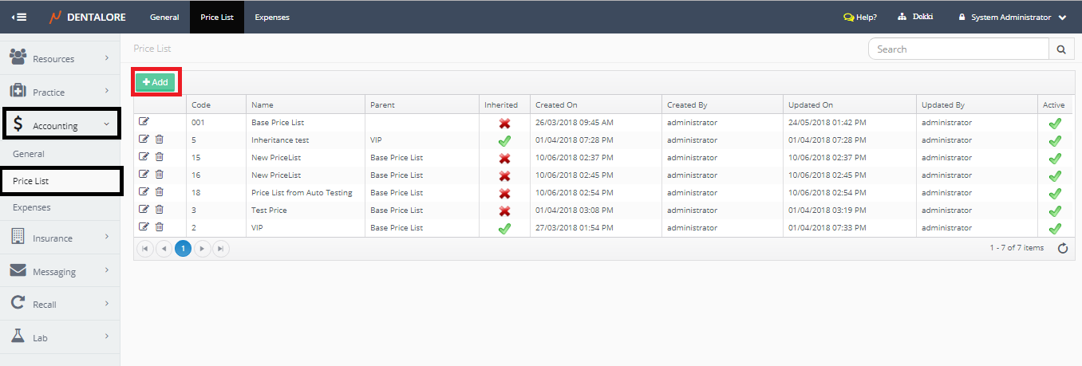Delete the Inheritance test price list
1082x366 pixels.
(159, 139)
